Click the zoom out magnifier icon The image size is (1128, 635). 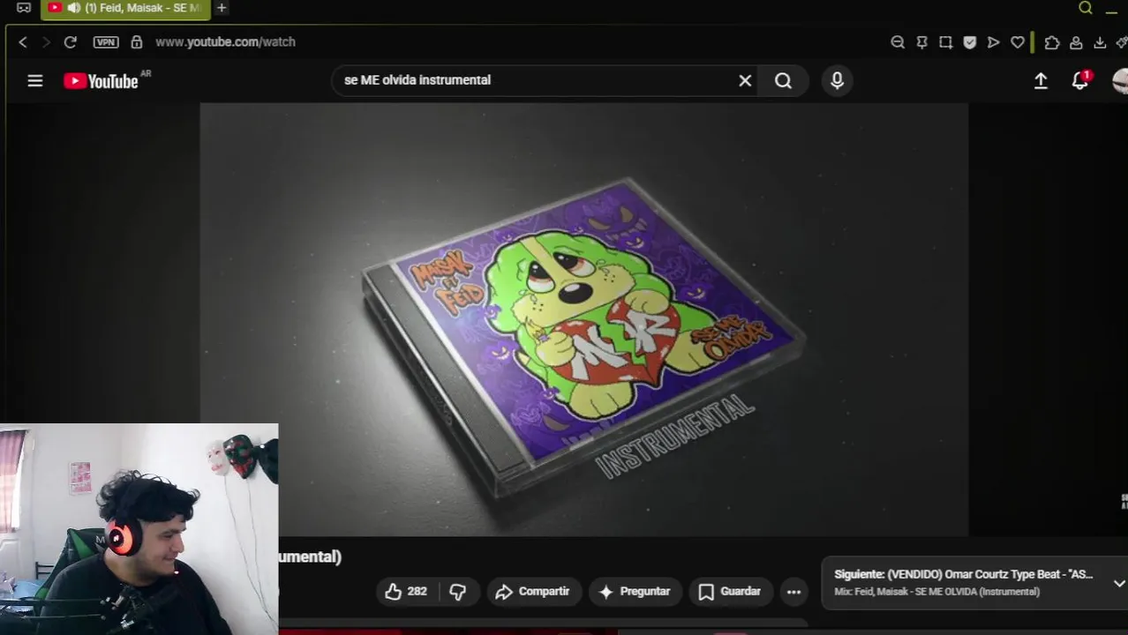[898, 41]
